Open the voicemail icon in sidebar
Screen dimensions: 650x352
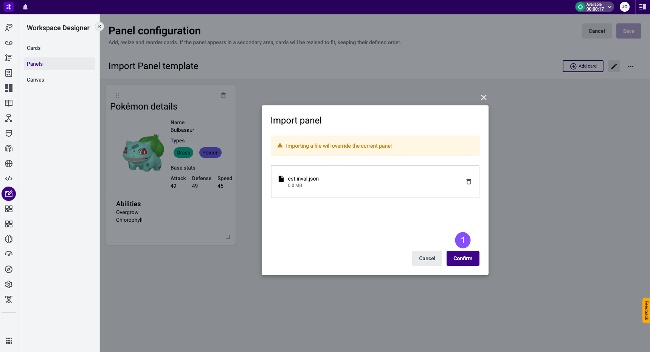9,43
